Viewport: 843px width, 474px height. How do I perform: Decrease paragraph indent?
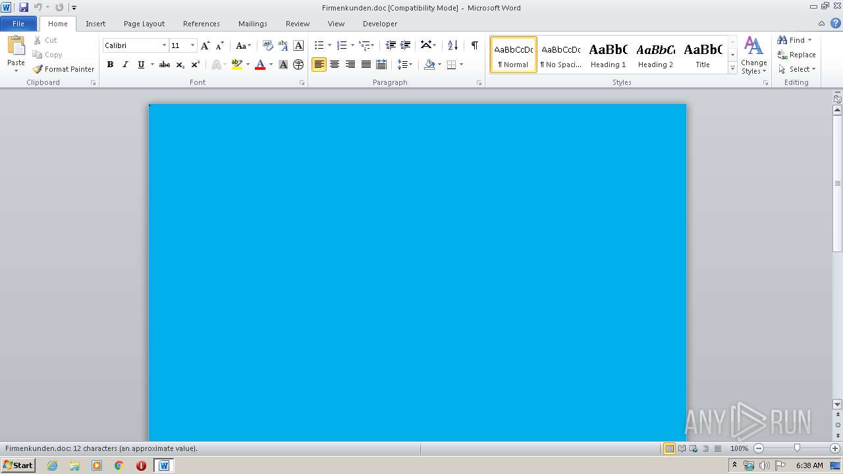pos(391,45)
